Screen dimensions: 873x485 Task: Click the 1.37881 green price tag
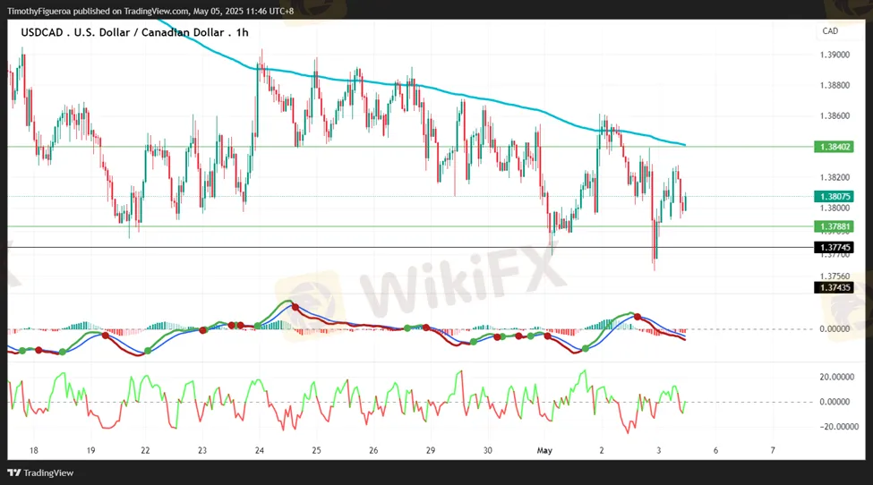click(833, 226)
